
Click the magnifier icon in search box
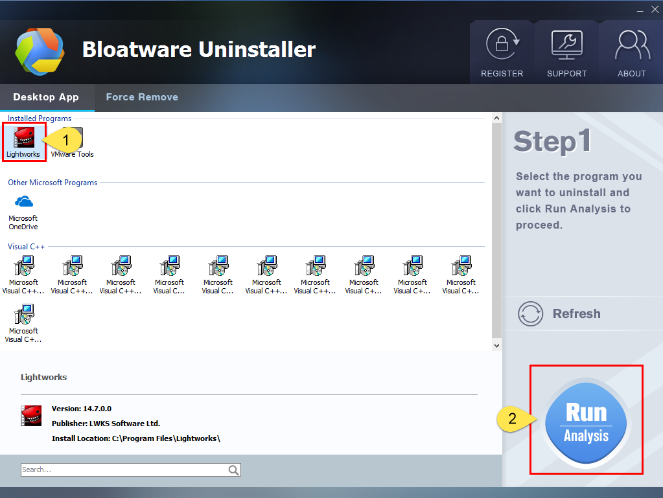(x=233, y=470)
